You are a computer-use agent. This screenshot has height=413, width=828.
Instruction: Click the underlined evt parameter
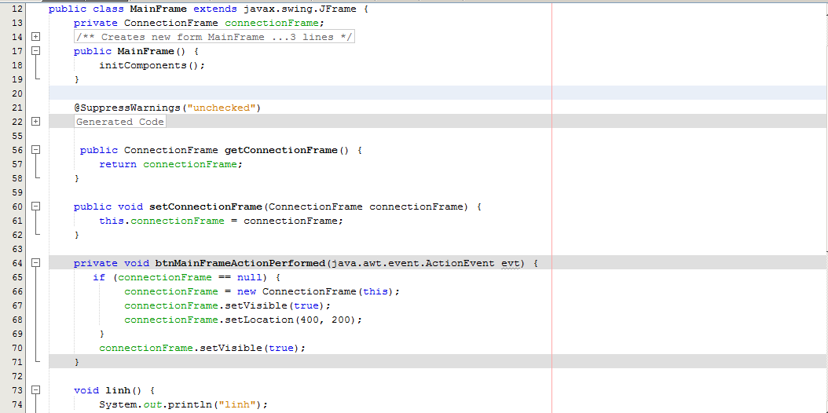pos(511,263)
